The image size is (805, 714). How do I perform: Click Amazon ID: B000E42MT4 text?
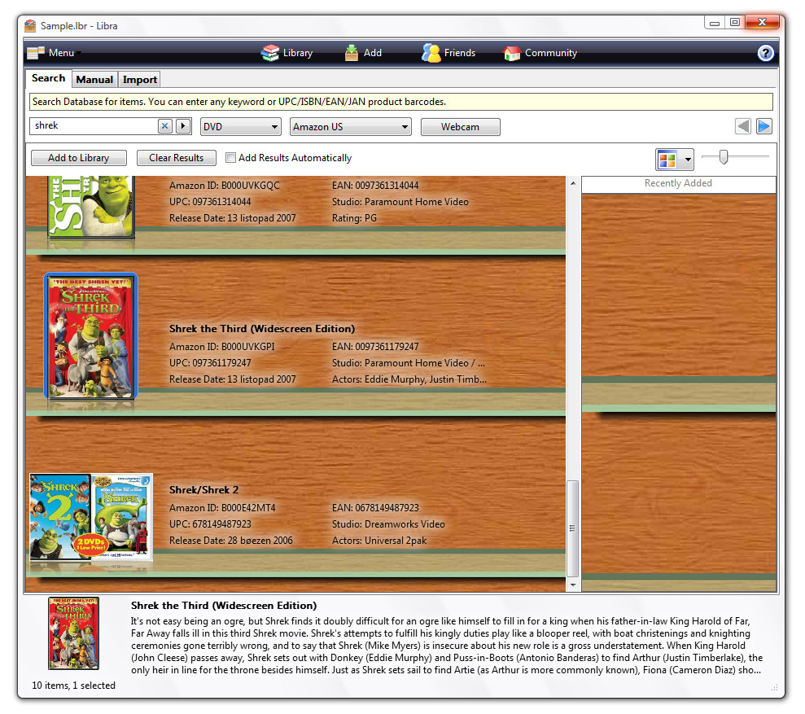pos(222,508)
